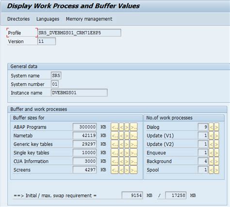The height and width of the screenshot is (207, 230).
Task: Click small decrease arrow for Single key tables
Action: point(121,153)
